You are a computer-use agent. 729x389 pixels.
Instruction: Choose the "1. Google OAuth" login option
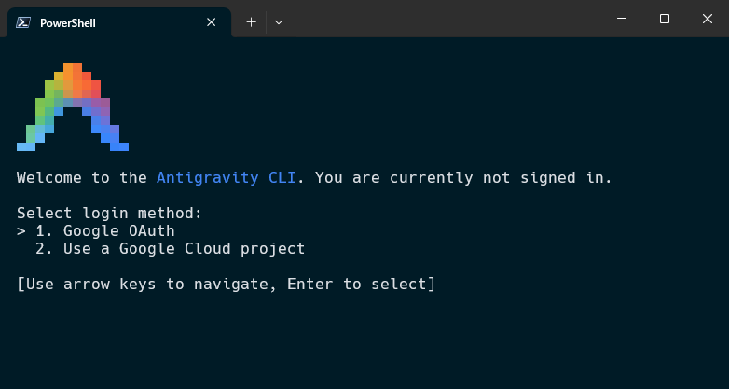click(x=105, y=230)
